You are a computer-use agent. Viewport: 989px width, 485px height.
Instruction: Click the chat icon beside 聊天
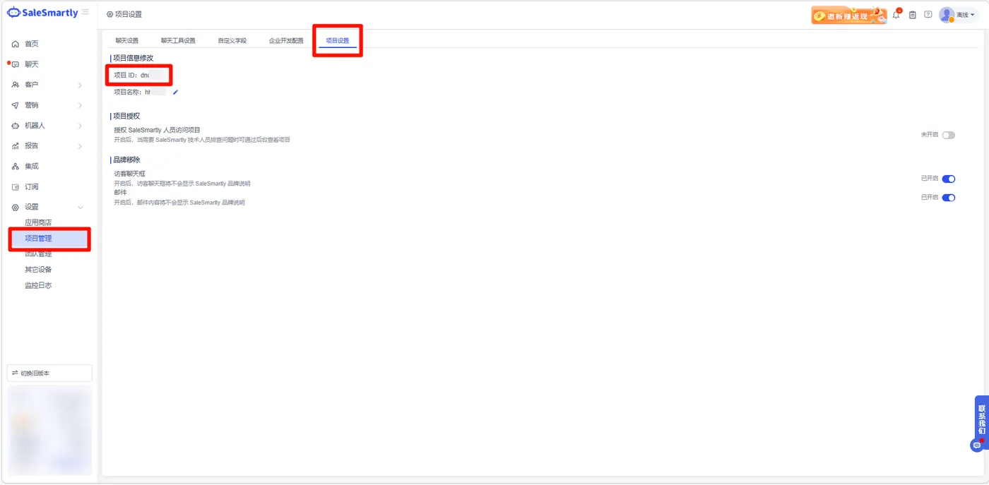pyautogui.click(x=16, y=64)
